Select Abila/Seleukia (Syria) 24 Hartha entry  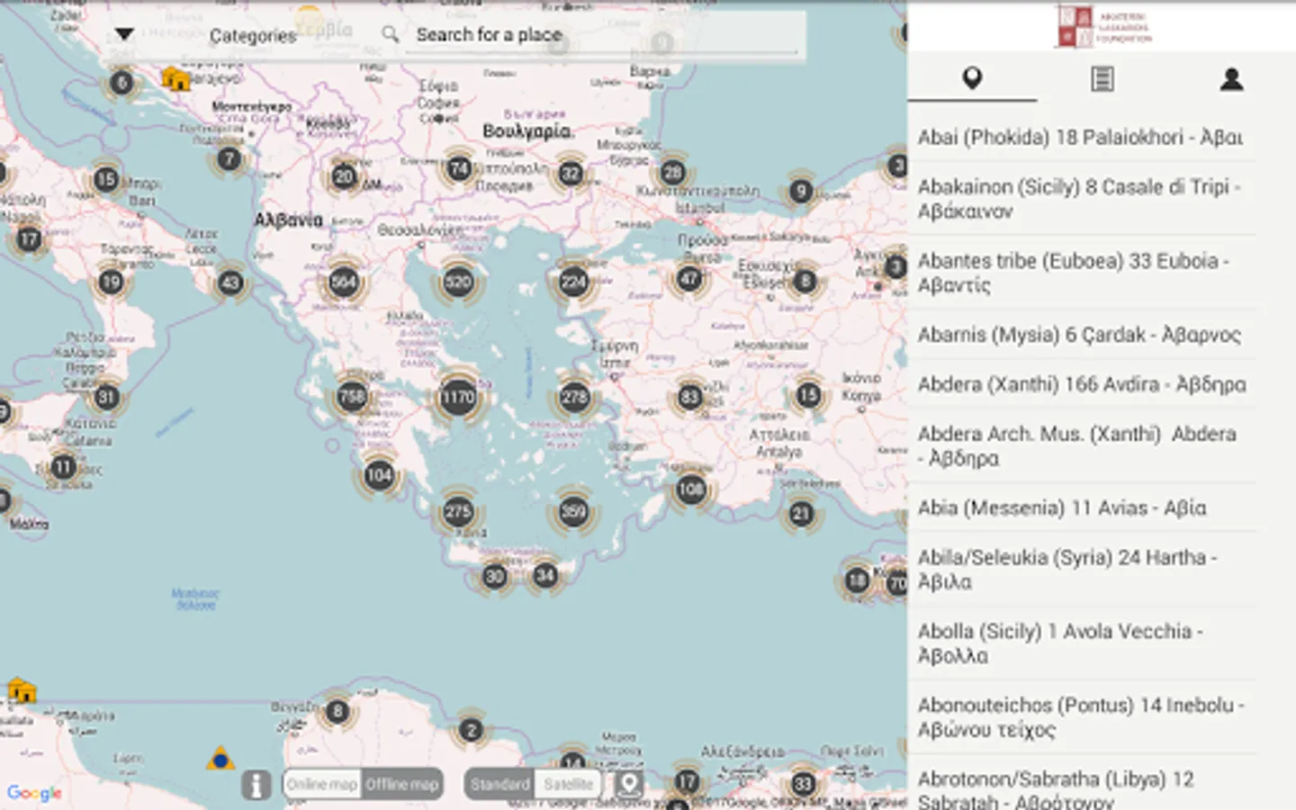click(x=1082, y=569)
